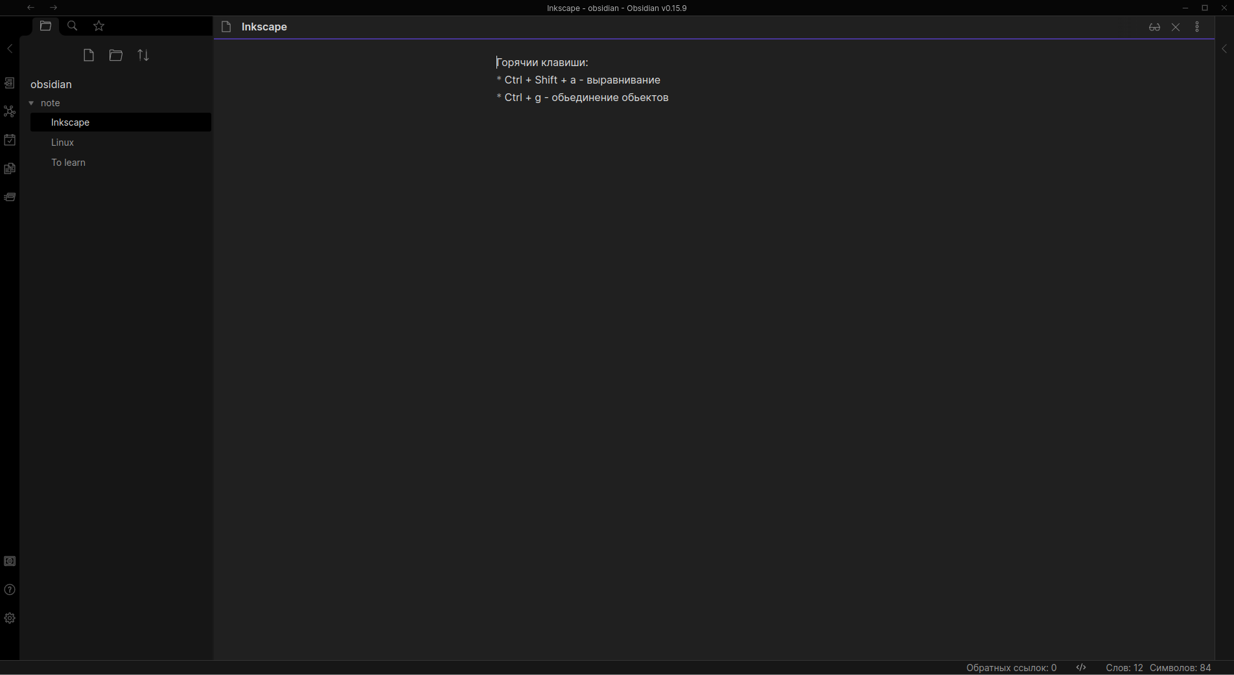Screen dimensions: 1234x675
Task: Click the obsidian vault name
Action: click(x=51, y=84)
